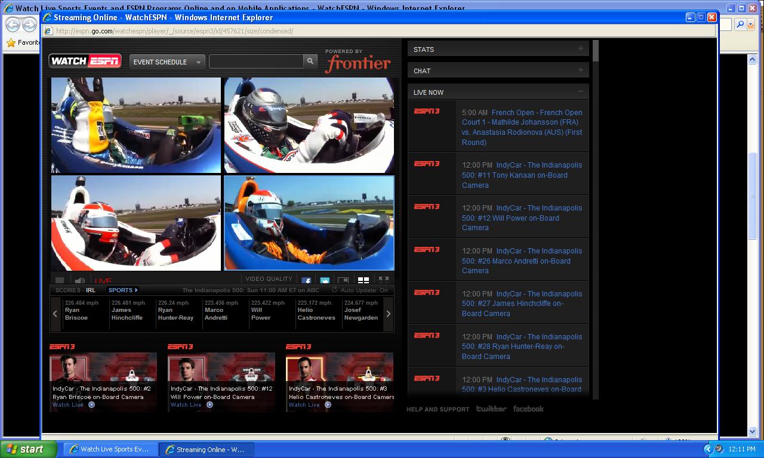Screen dimensions: 764x458
Task: Switch to picture-in-picture view
Action: (x=343, y=280)
